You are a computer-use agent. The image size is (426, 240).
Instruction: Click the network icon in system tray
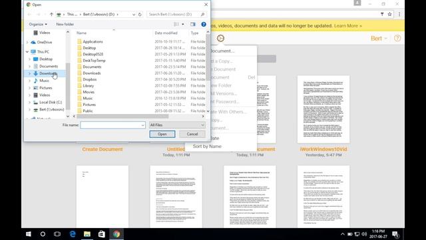coord(357,234)
